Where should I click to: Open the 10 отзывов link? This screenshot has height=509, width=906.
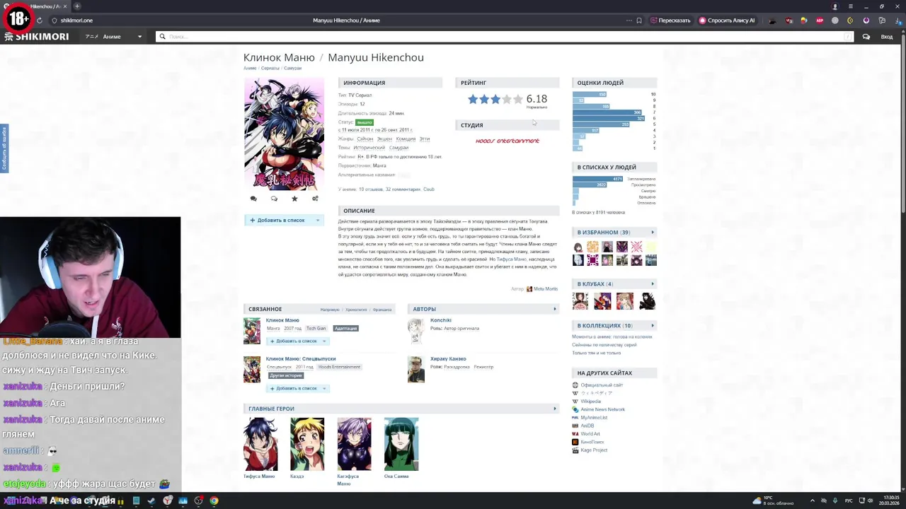371,189
